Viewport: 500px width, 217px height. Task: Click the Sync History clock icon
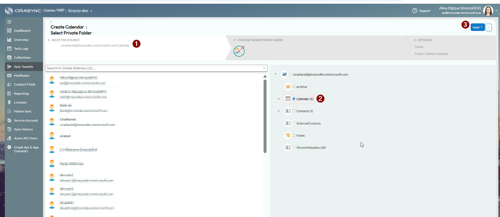point(9,129)
